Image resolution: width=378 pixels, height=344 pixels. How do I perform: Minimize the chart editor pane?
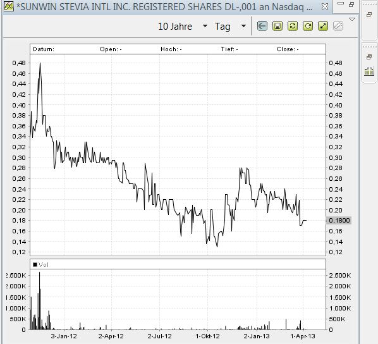pos(341,3)
